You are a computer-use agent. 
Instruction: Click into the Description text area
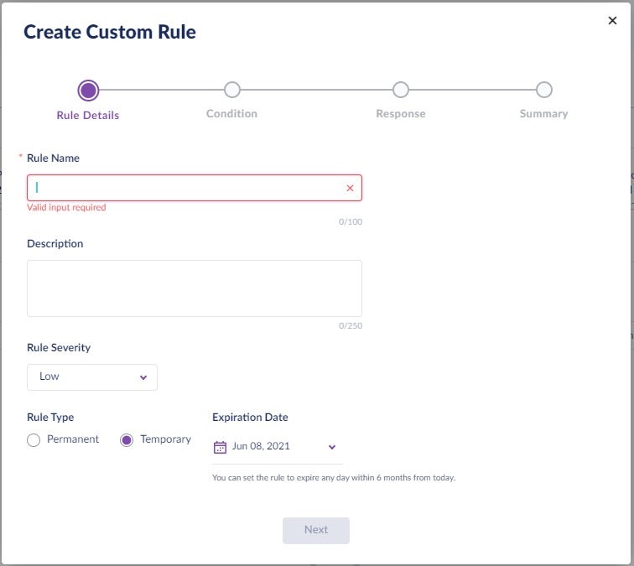[195, 288]
